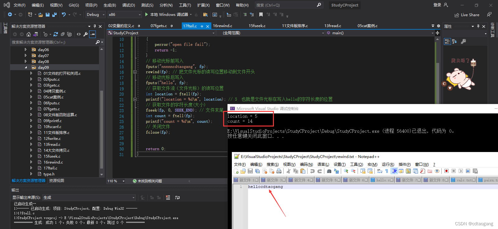
Task: Click the account sign-in person icon
Action: (x=446, y=5)
